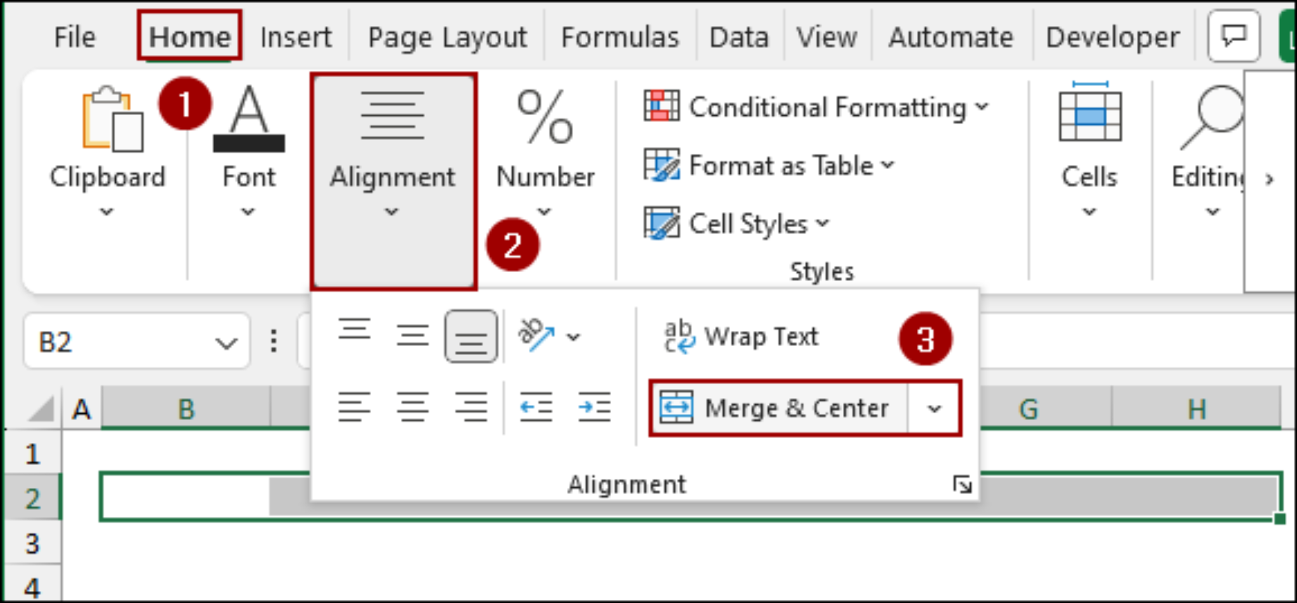Open the Page Layout tab

tap(447, 37)
